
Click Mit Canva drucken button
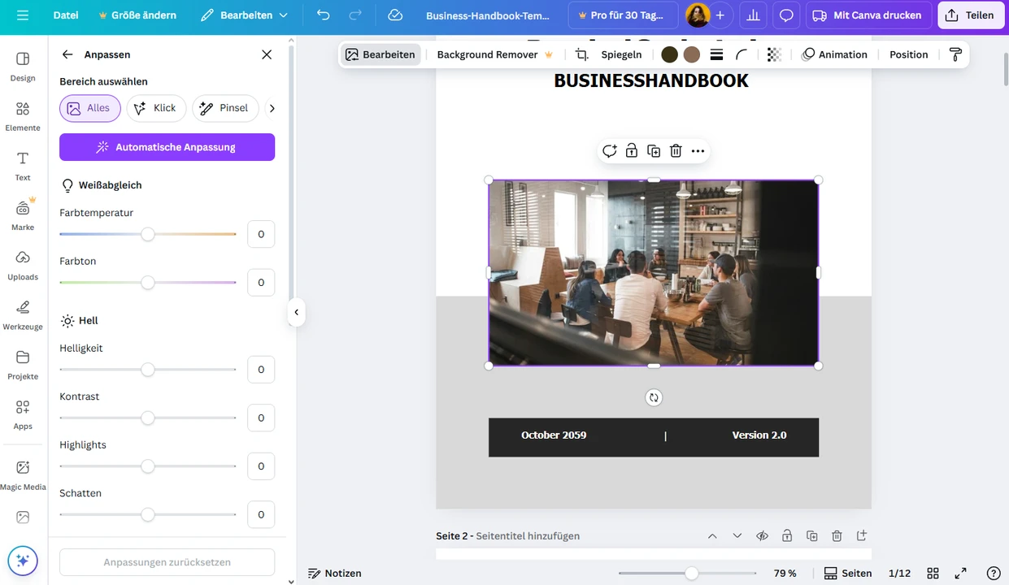pos(868,15)
